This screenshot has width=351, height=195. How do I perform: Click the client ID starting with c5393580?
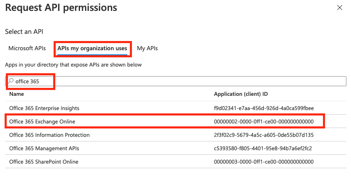pos(263,148)
